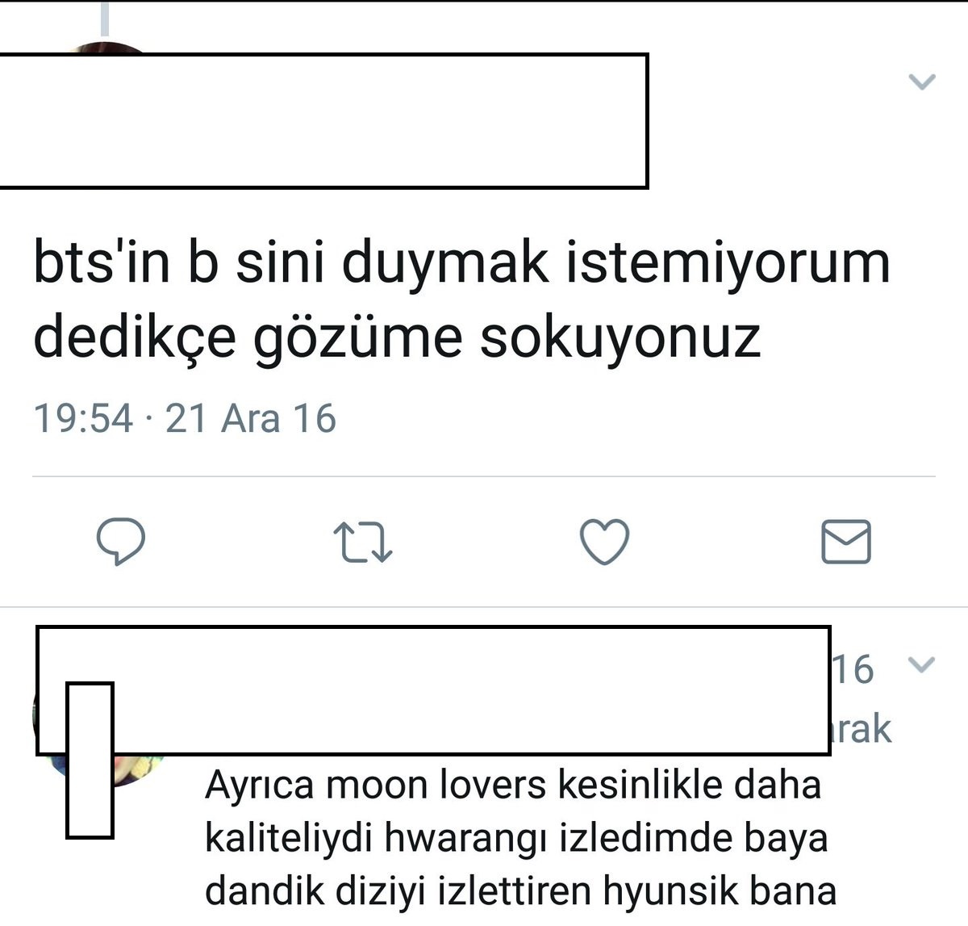This screenshot has width=968, height=926.
Task: Share tweet via envelope message icon
Action: (846, 542)
